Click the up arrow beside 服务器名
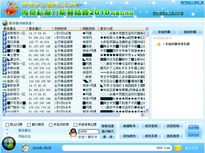 coord(7,129)
